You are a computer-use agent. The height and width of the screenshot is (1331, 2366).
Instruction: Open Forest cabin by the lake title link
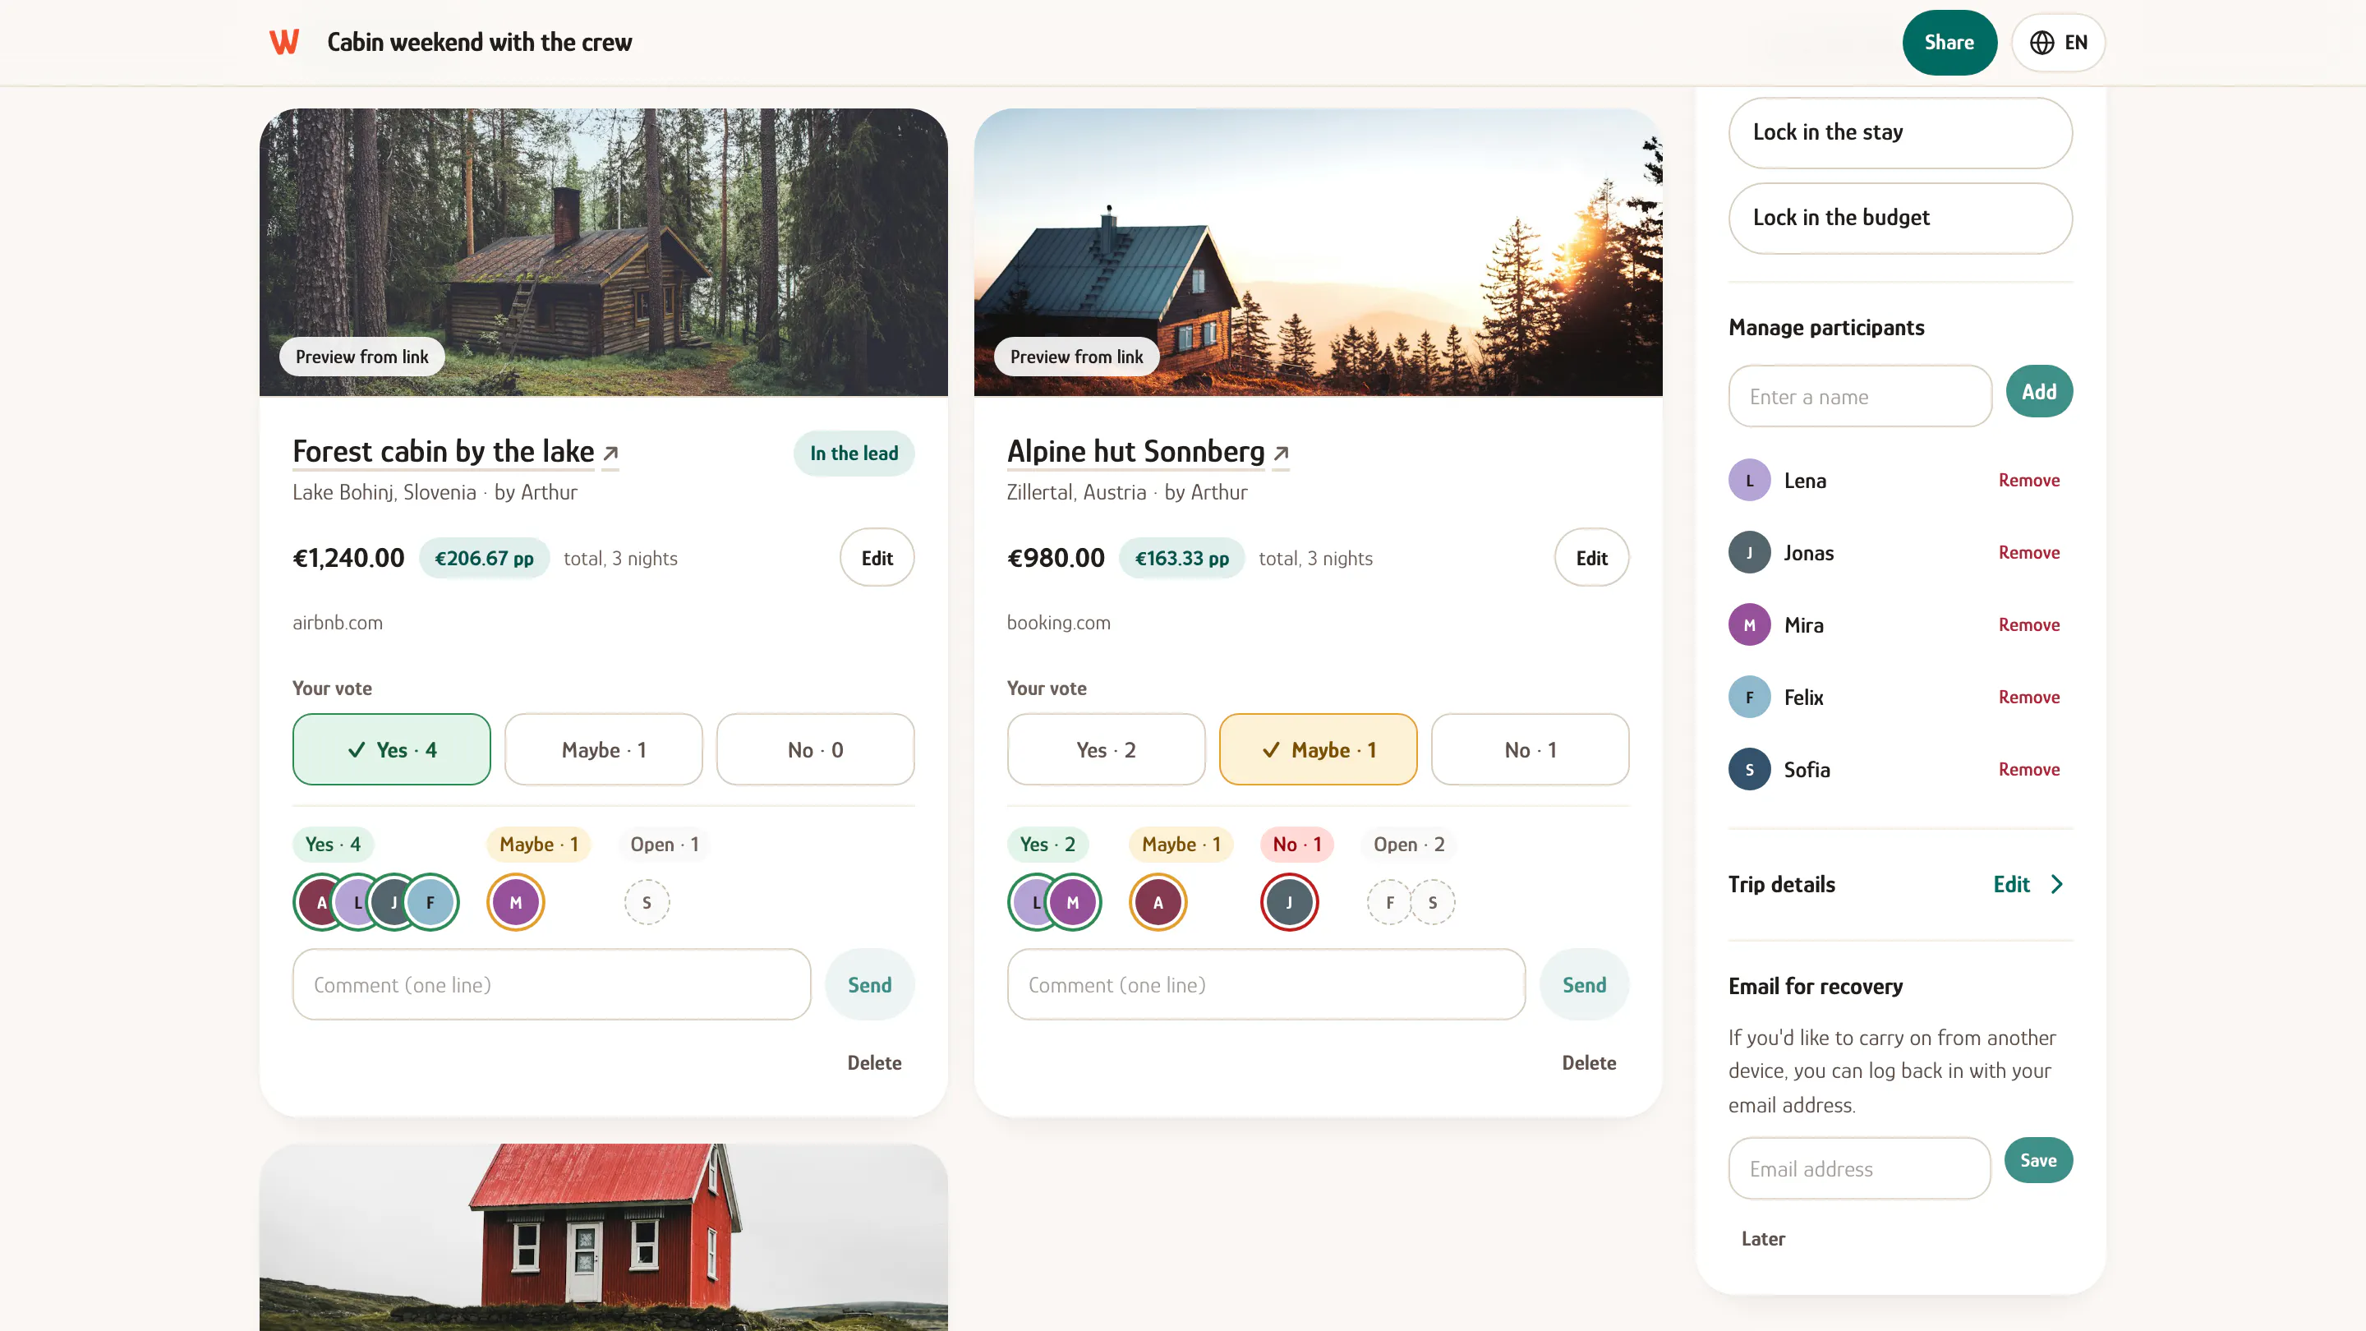tap(444, 451)
